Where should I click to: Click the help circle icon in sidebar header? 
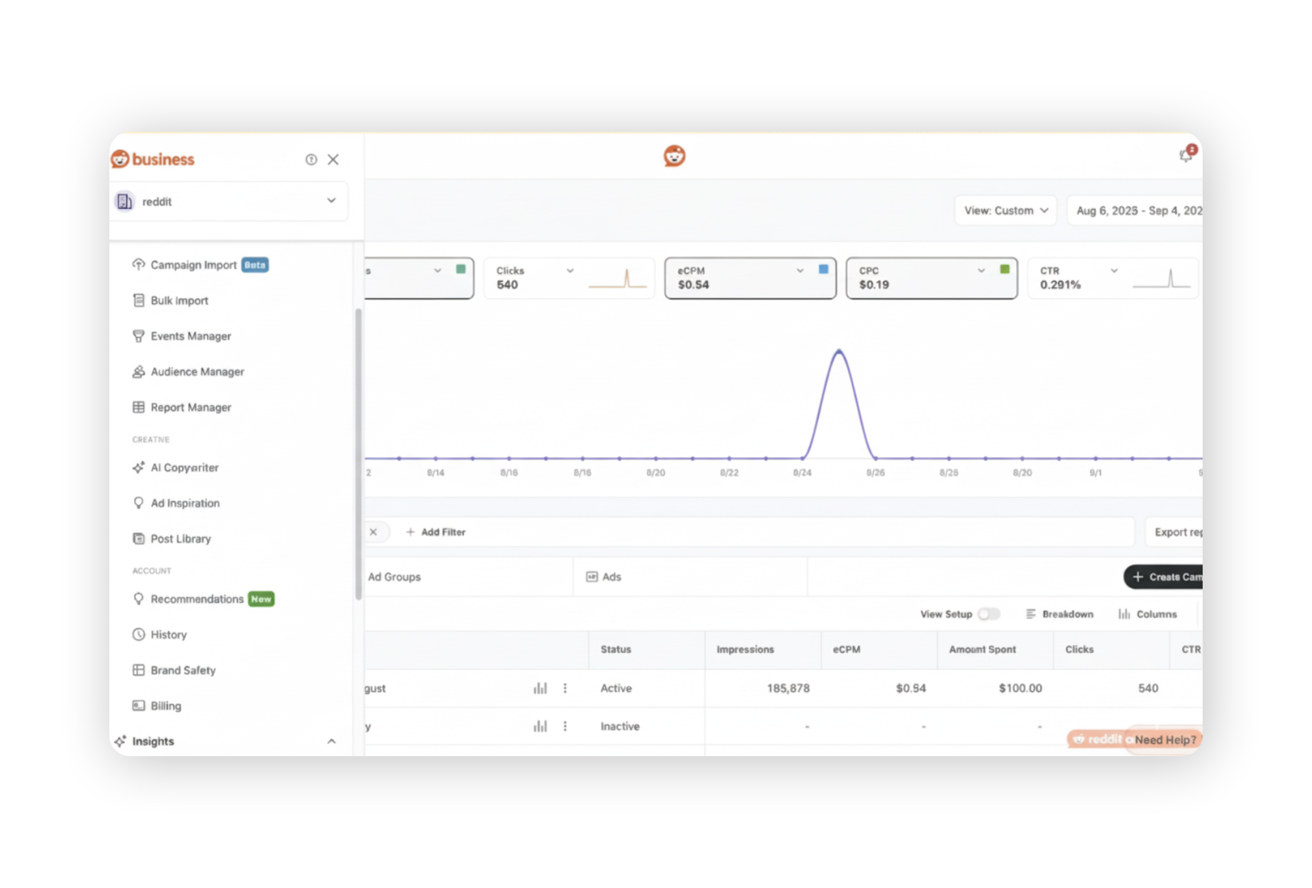311,159
